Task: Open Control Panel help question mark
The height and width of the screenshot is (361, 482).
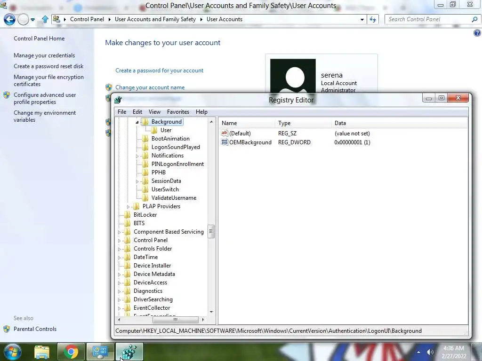Action: (x=477, y=33)
